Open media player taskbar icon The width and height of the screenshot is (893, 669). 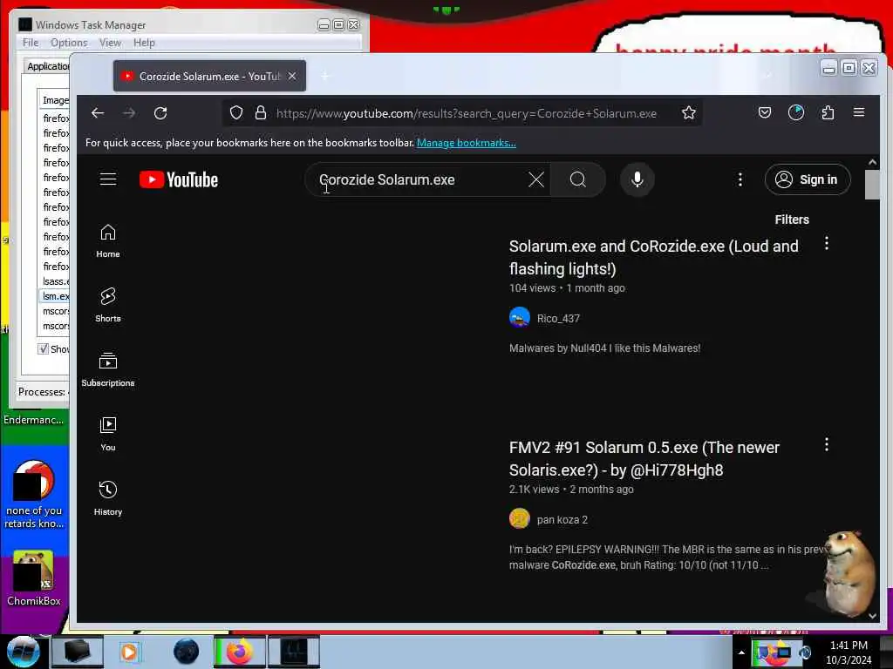(x=129, y=652)
